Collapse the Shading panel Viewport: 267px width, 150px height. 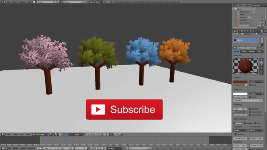(x=234, y=105)
